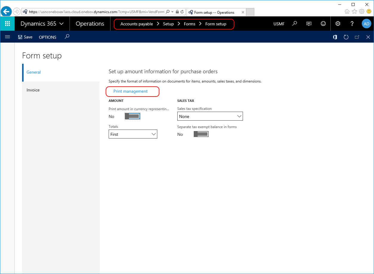Click the Operations header label

point(90,24)
